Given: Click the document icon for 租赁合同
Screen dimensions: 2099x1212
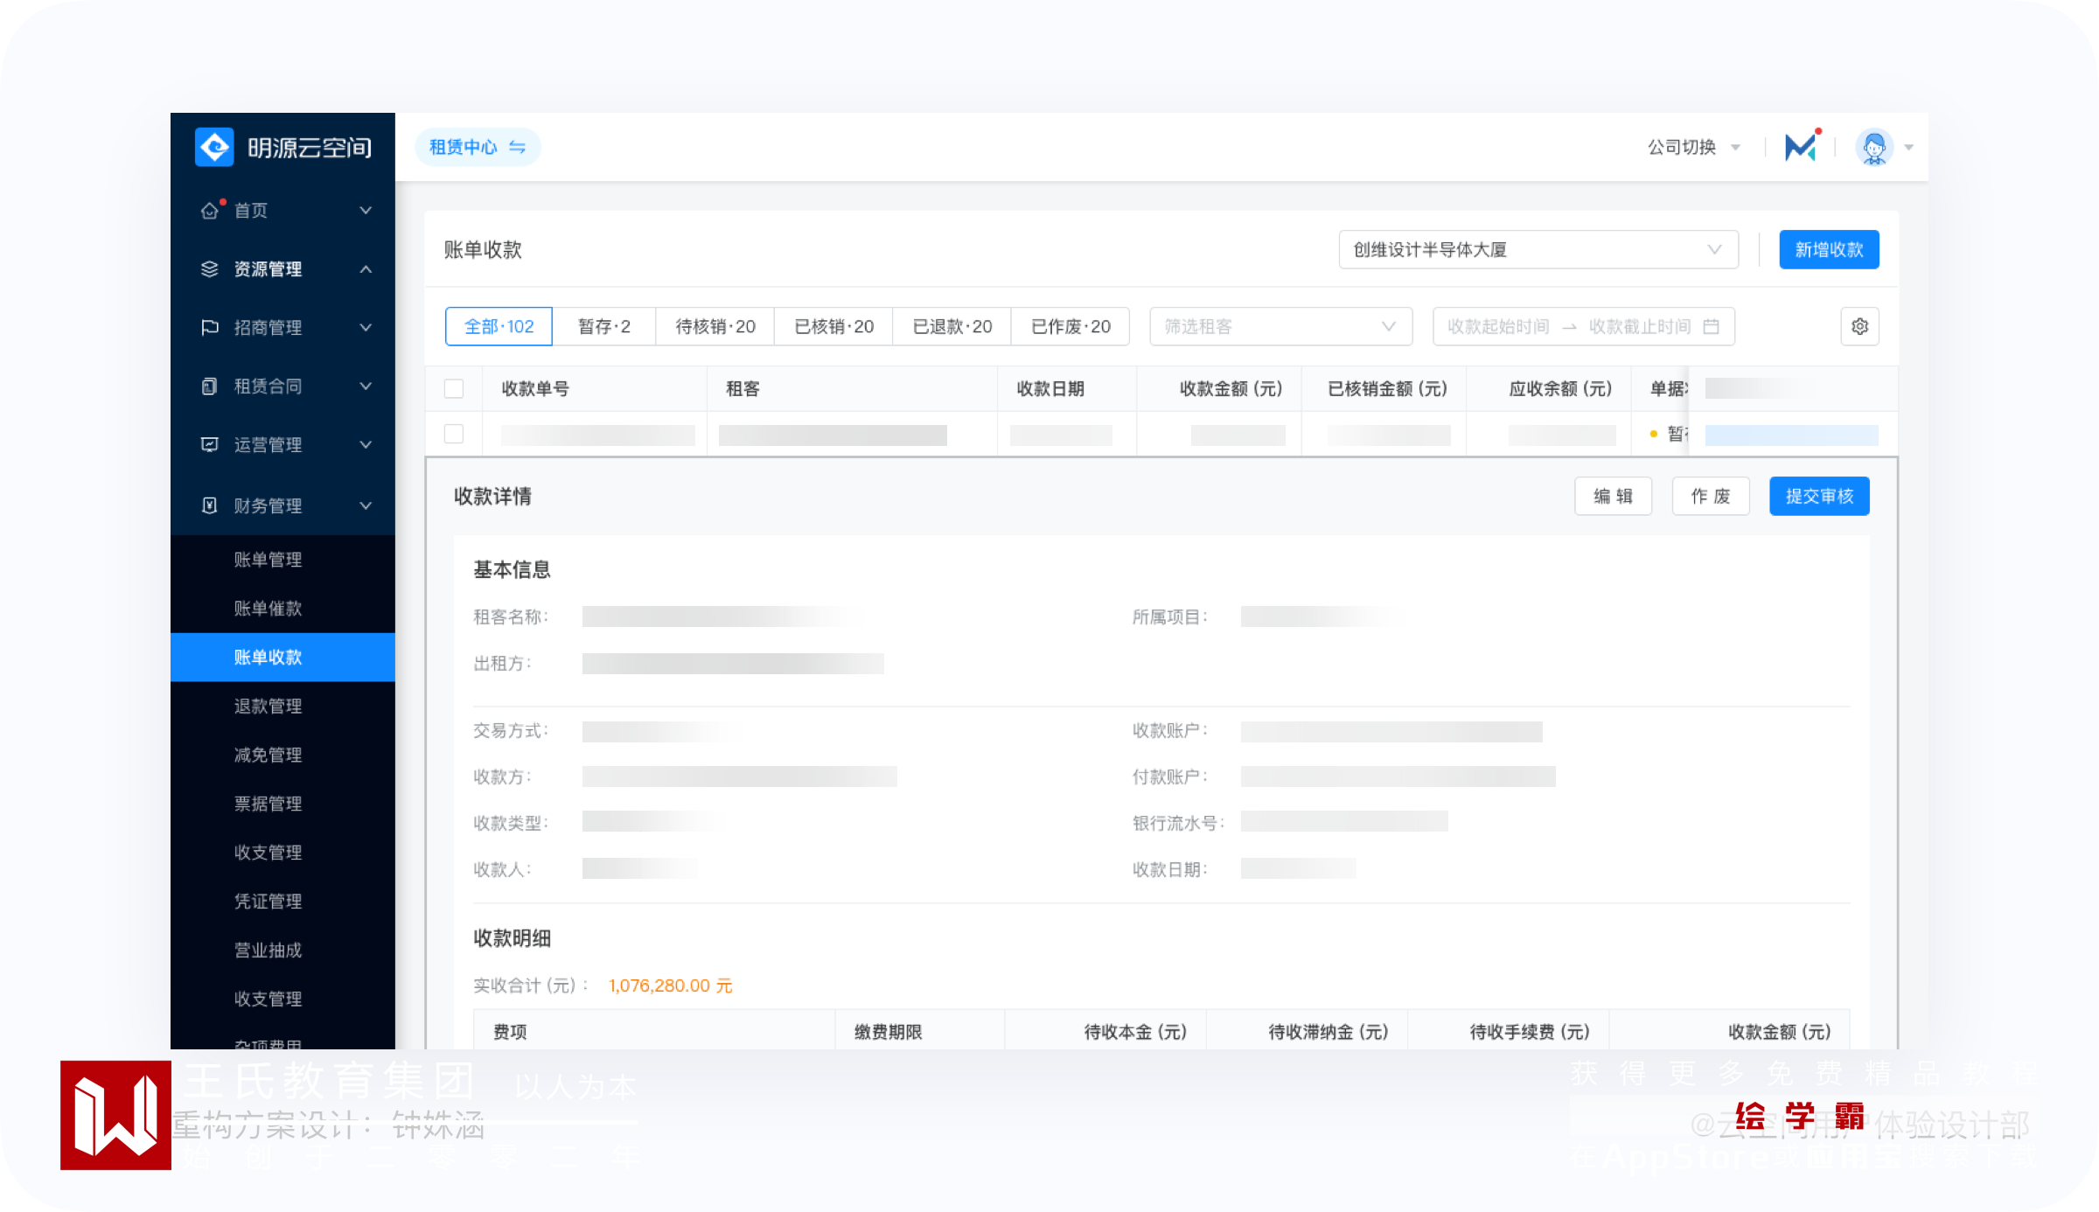Looking at the screenshot, I should (x=210, y=387).
